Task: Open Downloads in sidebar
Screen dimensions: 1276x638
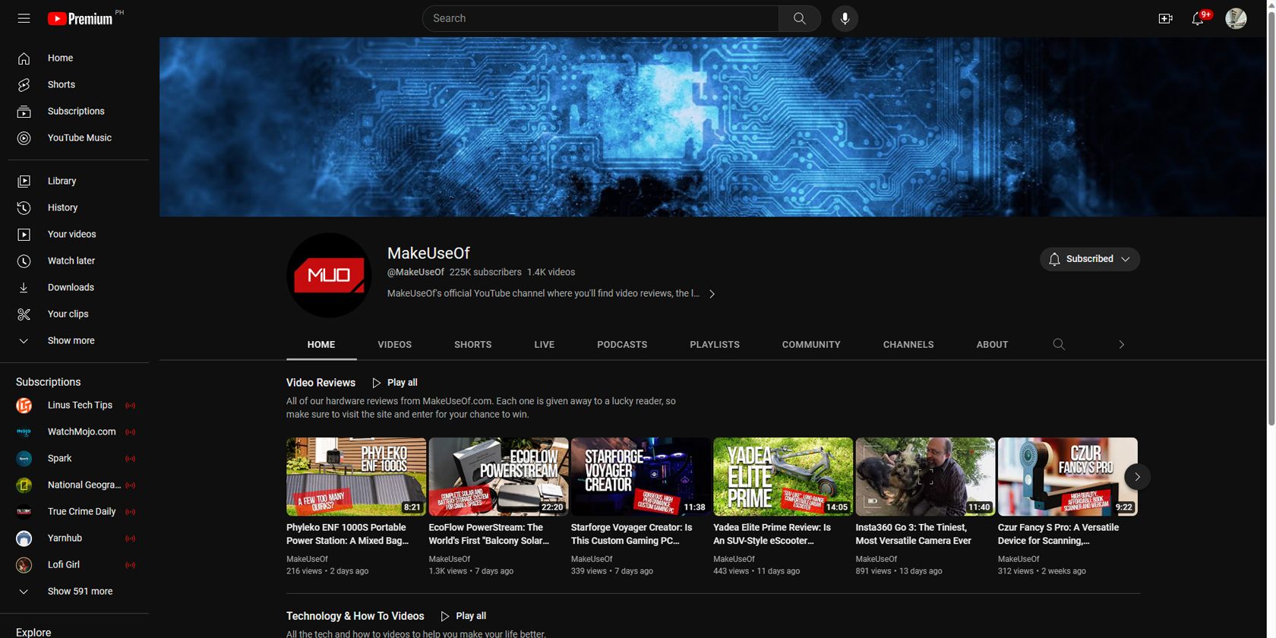Action: point(78,287)
